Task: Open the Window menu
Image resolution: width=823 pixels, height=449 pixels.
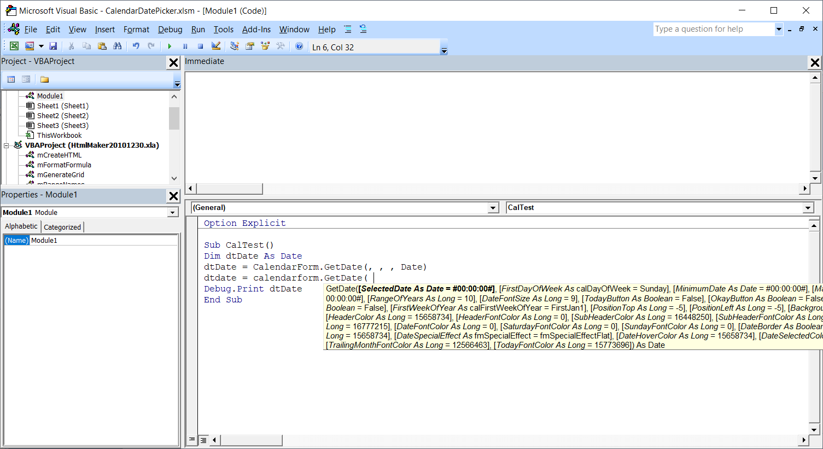Action: tap(294, 30)
